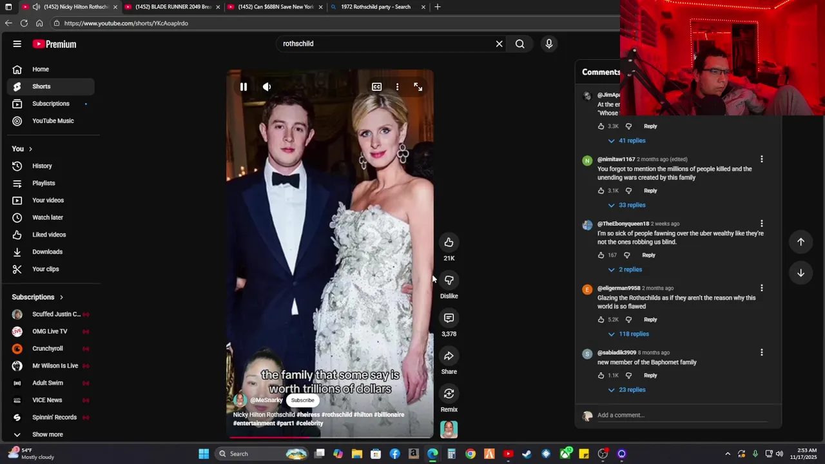Screen dimensions: 825x464
Task: Open options for @sabiadik3909's comment
Action: pos(761,353)
